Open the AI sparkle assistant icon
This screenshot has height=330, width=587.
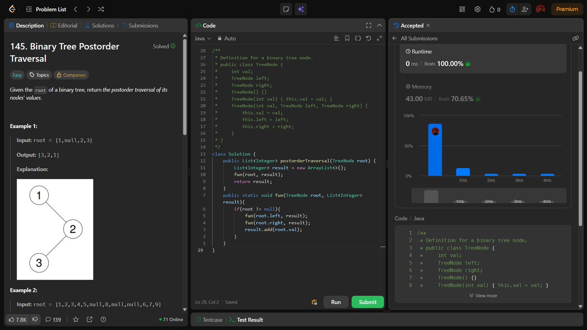301,9
